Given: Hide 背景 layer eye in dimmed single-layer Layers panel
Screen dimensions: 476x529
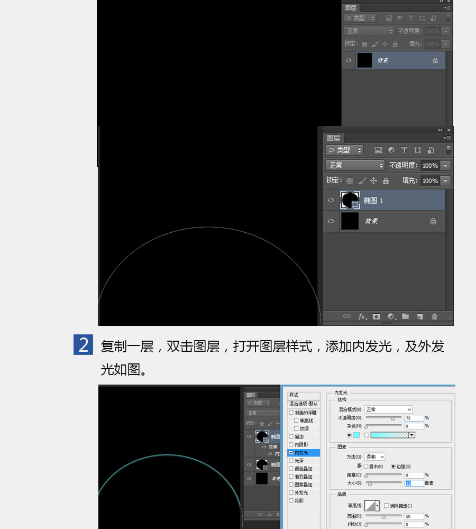Looking at the screenshot, I should coord(349,60).
